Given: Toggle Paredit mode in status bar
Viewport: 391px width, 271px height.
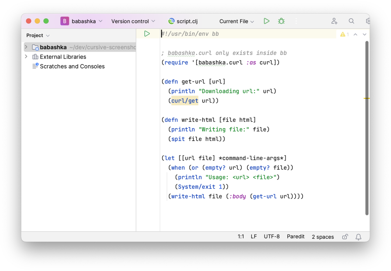Looking at the screenshot, I should [295, 237].
